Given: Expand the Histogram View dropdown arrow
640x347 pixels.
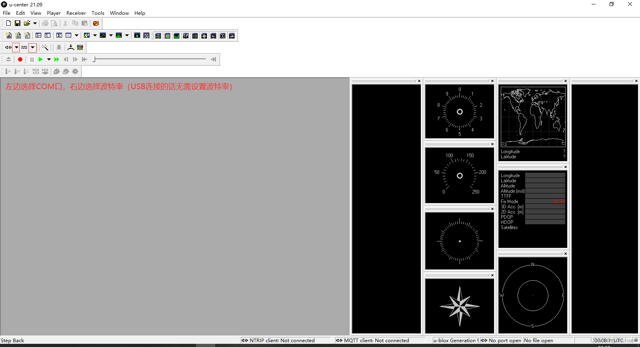Looking at the screenshot, I should pos(127,36).
